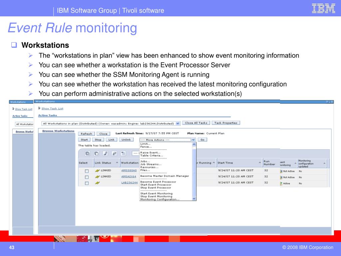Click the green Active monitoring icon
Viewport: 341px width, 256px height.
(x=281, y=184)
